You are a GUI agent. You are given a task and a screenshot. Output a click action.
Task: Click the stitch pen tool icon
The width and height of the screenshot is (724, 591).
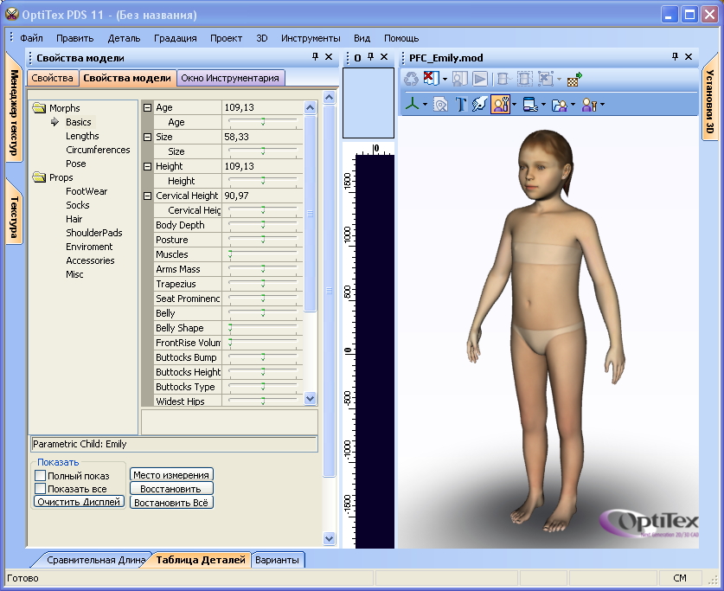479,105
